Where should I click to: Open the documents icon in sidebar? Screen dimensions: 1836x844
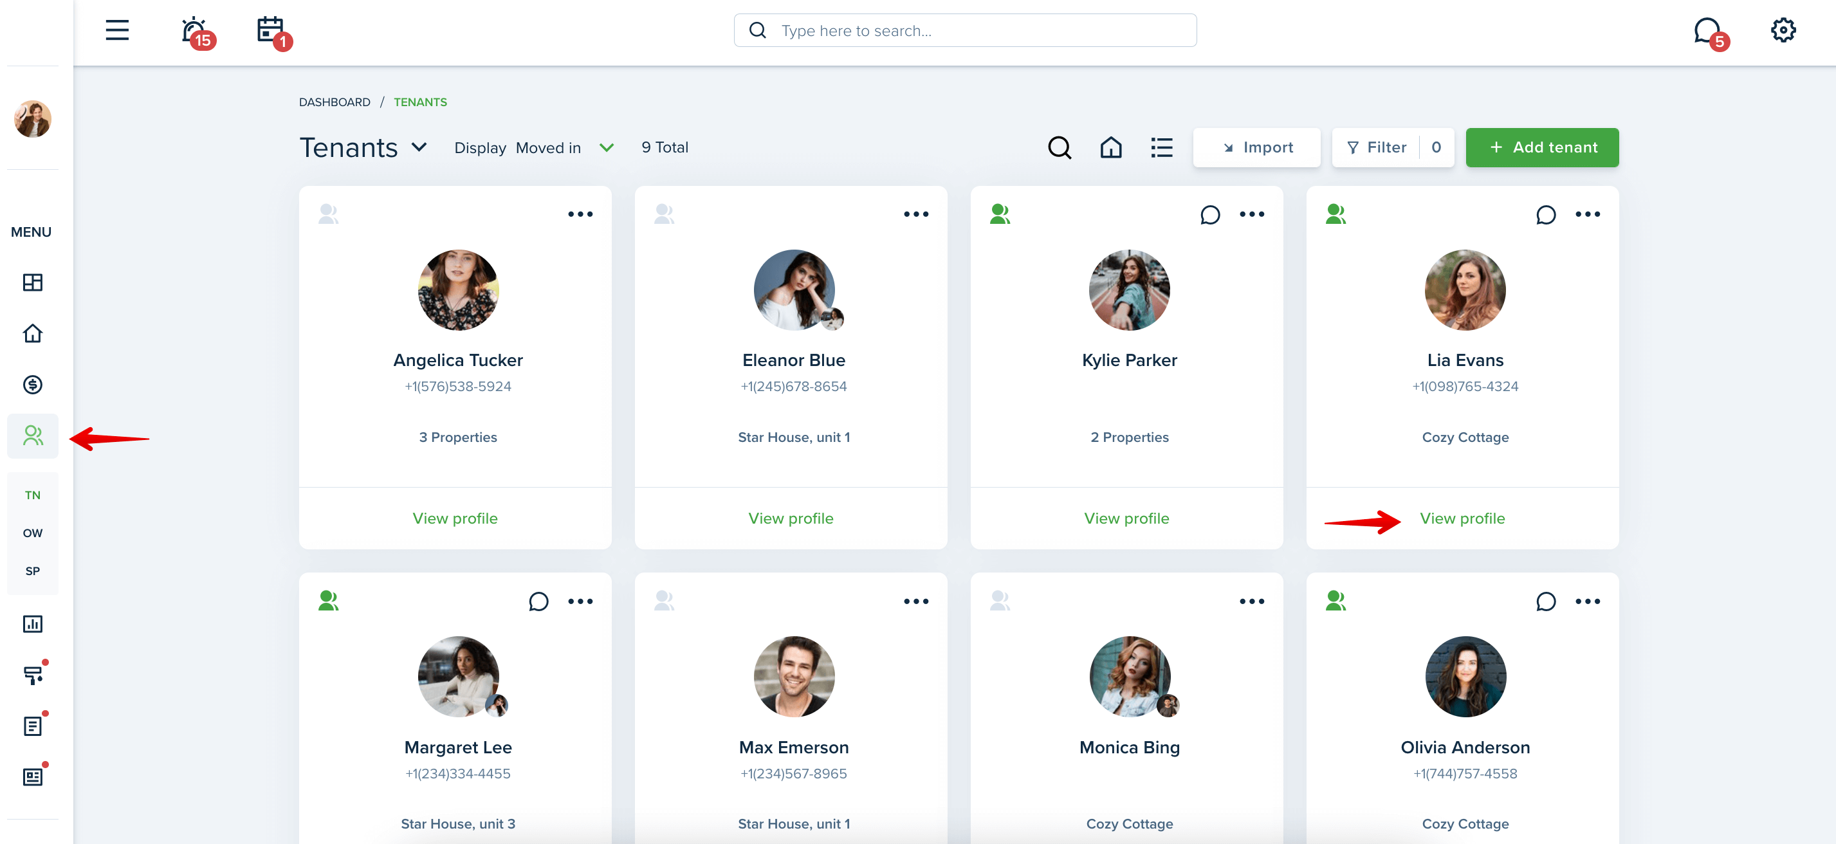click(33, 726)
